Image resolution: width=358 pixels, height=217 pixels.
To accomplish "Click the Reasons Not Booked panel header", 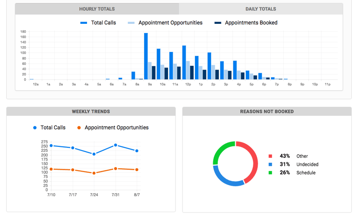I will click(x=267, y=112).
